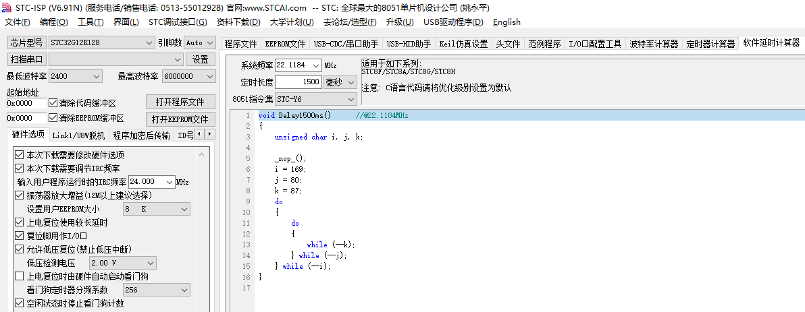Toggle 上电复位使用较长延时 checkbox
This screenshot has height=312, width=805.
pyautogui.click(x=19, y=222)
